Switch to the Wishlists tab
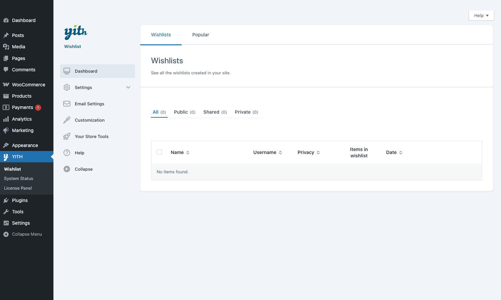Viewport: 501px width, 300px height. [x=161, y=35]
